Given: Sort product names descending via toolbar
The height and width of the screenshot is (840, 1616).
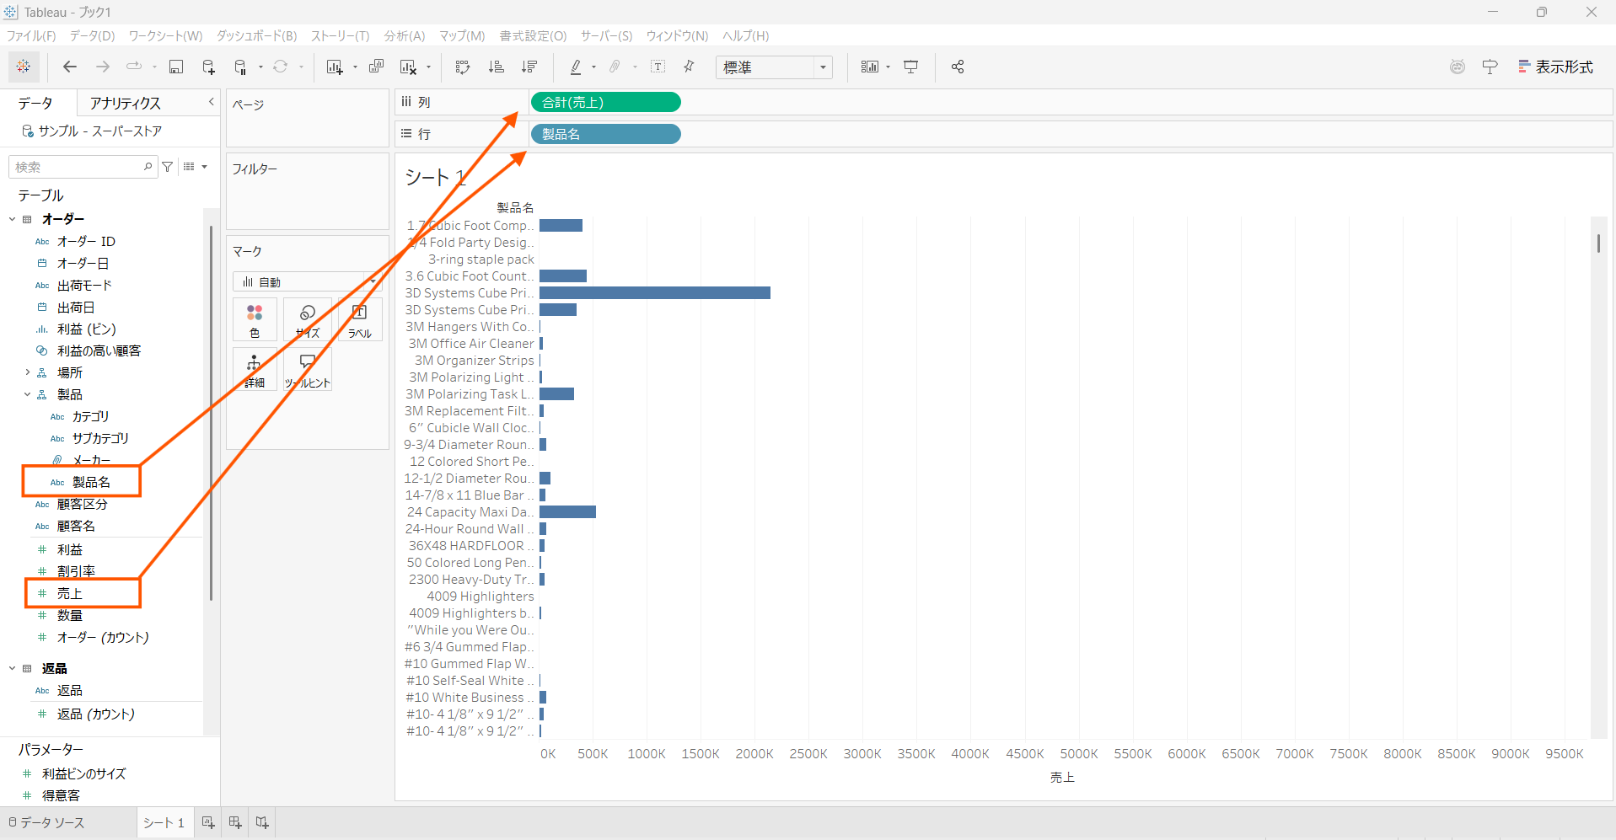Looking at the screenshot, I should pyautogui.click(x=529, y=67).
